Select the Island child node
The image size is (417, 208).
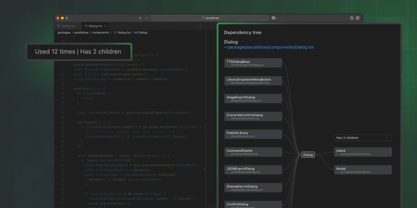pos(363,152)
